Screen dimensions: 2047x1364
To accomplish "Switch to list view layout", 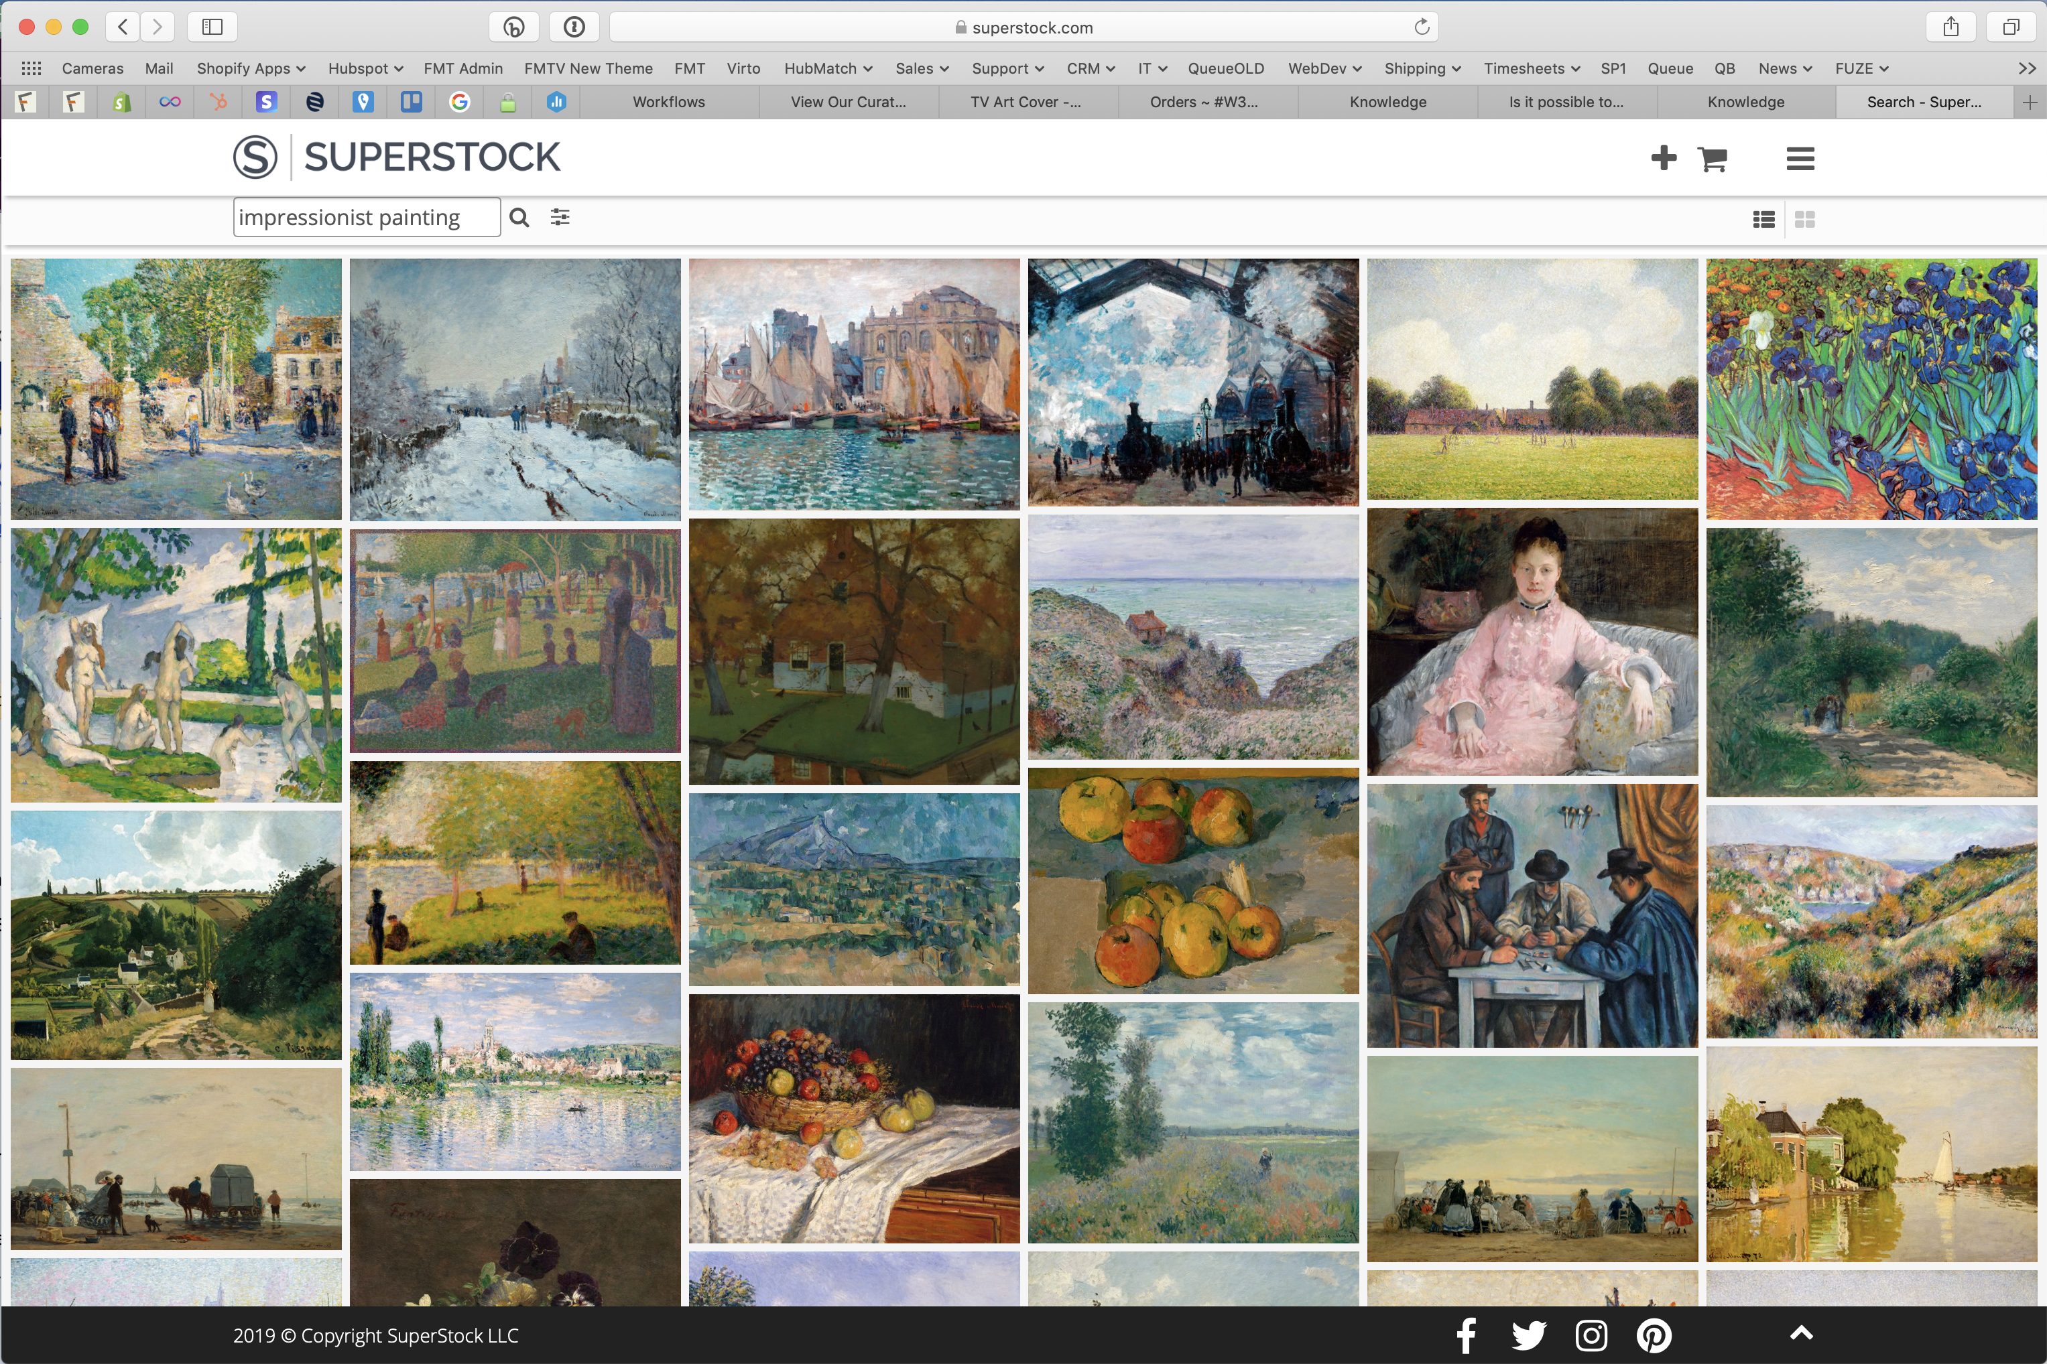I will tap(1763, 219).
